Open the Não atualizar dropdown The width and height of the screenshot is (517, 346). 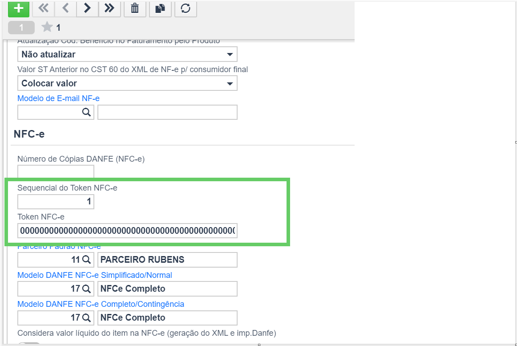click(127, 54)
